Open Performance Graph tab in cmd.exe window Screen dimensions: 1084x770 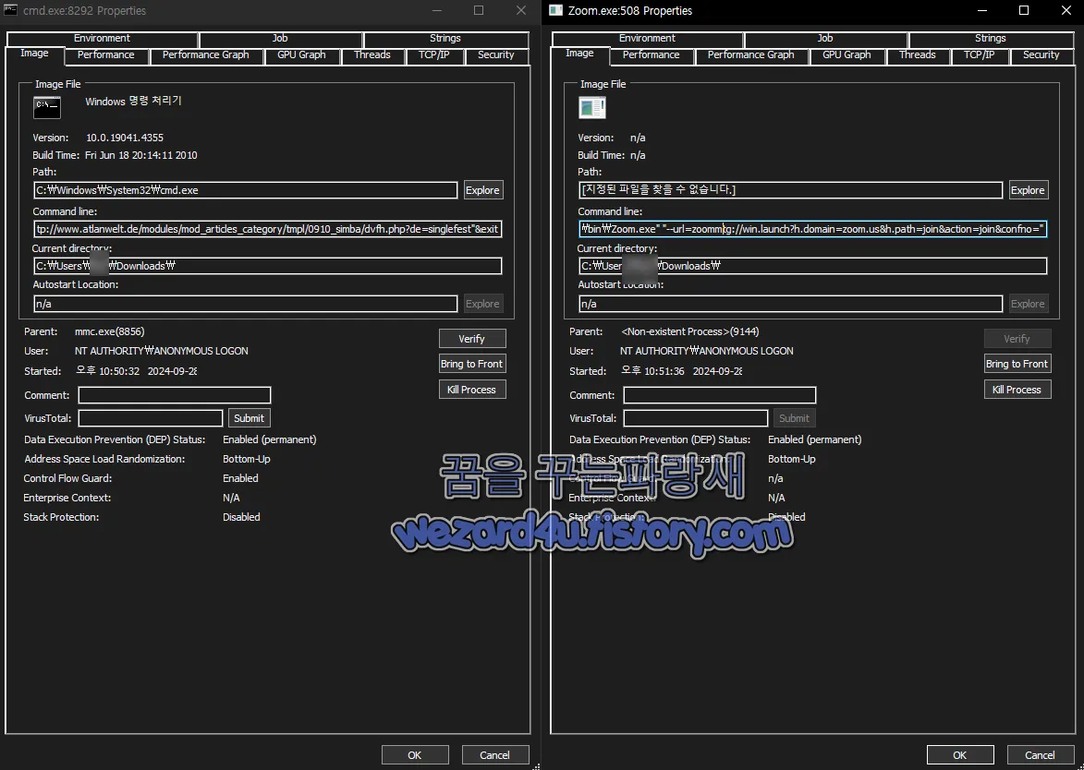pyautogui.click(x=205, y=55)
